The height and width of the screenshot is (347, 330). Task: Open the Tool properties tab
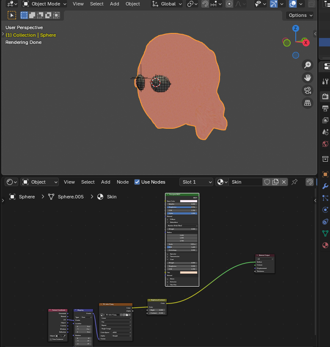325,81
